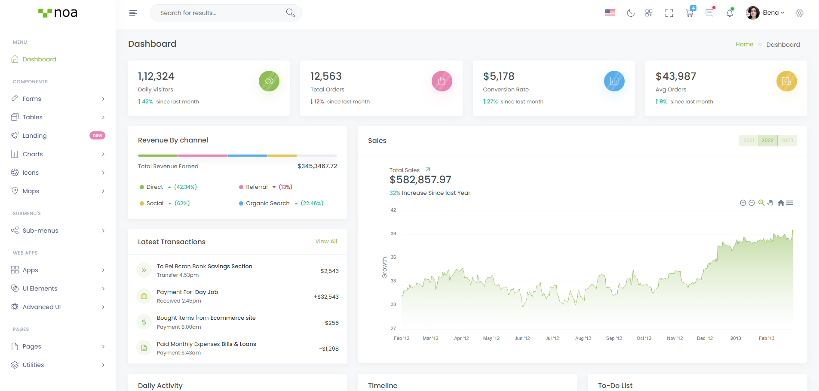Open the settings gear icon
Screen dimensions: 819x391
point(799,13)
